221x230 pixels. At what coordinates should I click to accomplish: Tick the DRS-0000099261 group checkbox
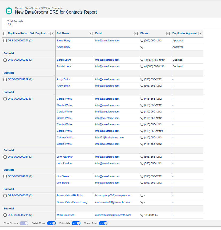tap(5, 157)
